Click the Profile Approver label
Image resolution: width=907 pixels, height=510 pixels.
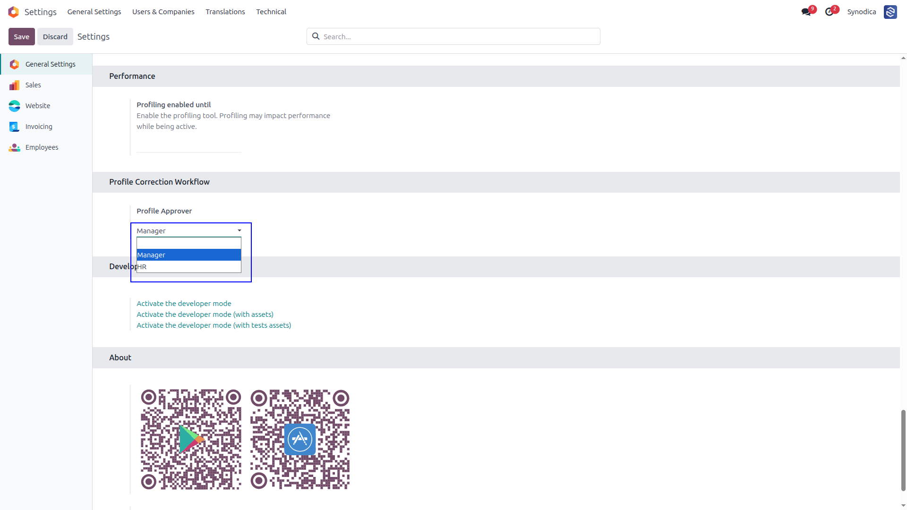coord(164,211)
